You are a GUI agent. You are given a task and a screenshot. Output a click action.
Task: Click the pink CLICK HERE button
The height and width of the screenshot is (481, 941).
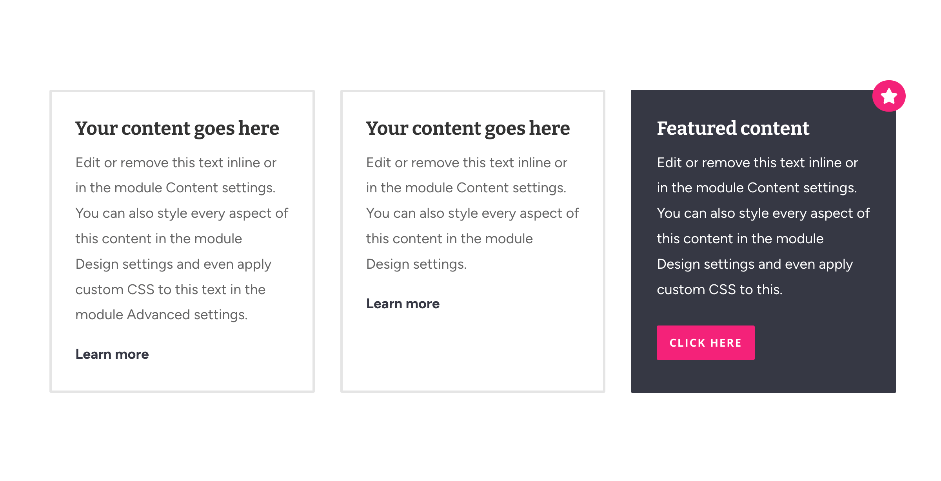(705, 343)
